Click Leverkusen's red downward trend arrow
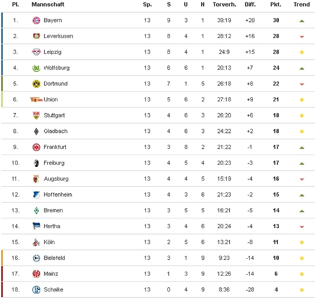The width and height of the screenshot is (315, 298). [302, 37]
